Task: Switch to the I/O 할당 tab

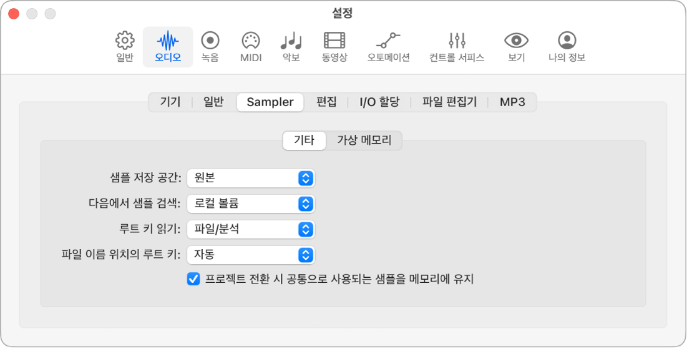Action: point(379,102)
